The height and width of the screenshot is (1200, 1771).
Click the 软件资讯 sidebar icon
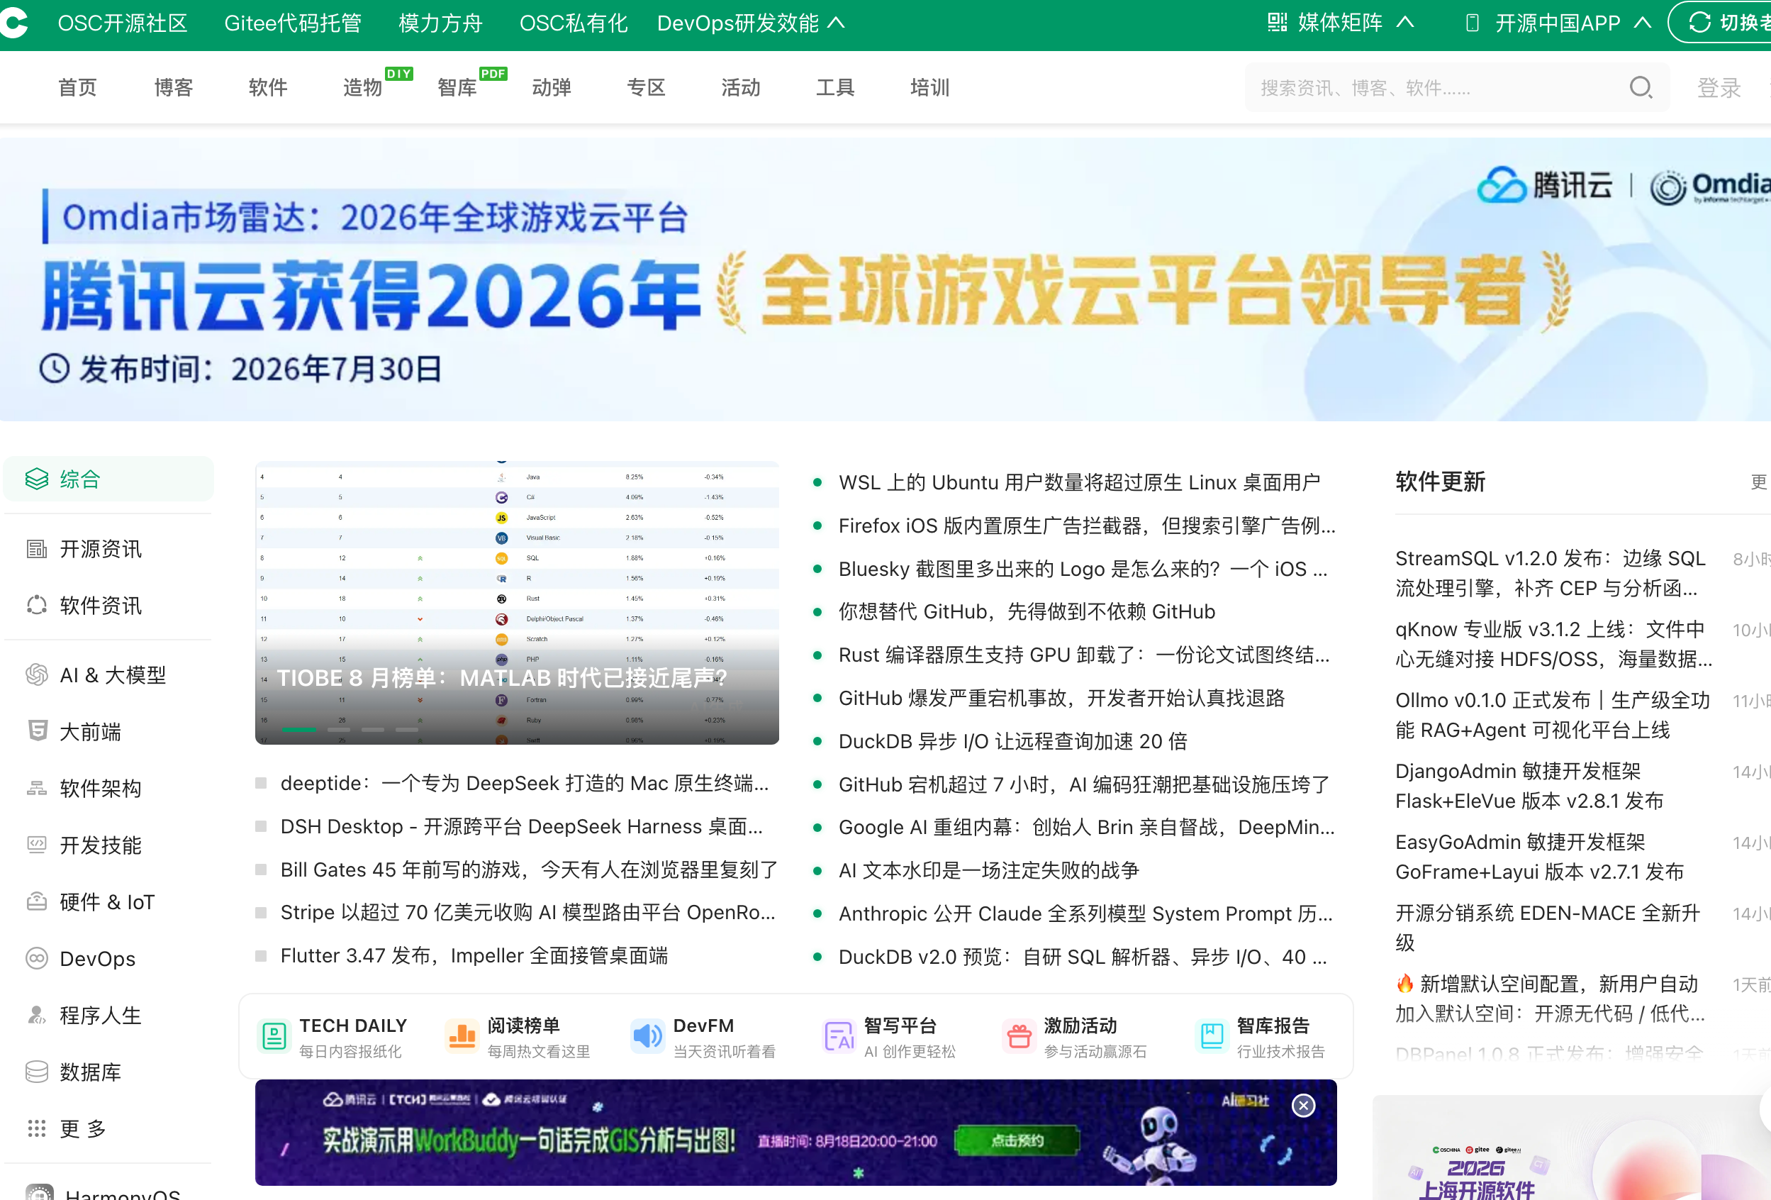pos(37,606)
